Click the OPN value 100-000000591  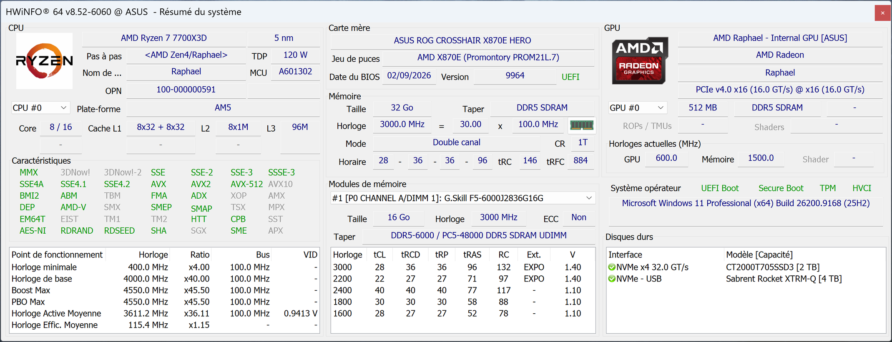point(186,90)
